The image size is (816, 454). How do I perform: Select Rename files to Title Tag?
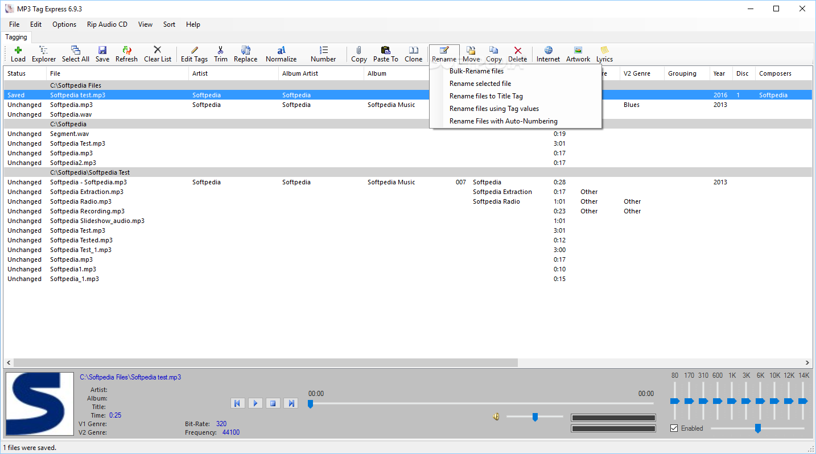tap(516, 96)
